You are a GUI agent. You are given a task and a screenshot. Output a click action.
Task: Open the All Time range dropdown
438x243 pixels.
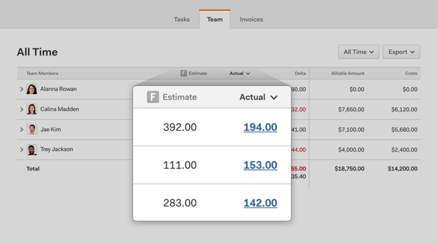(358, 52)
